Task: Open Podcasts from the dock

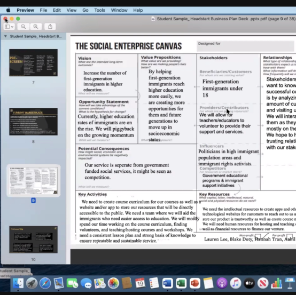Action: [x=222, y=283]
